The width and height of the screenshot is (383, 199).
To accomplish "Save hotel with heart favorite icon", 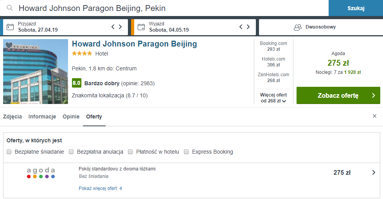I will (x=9, y=45).
